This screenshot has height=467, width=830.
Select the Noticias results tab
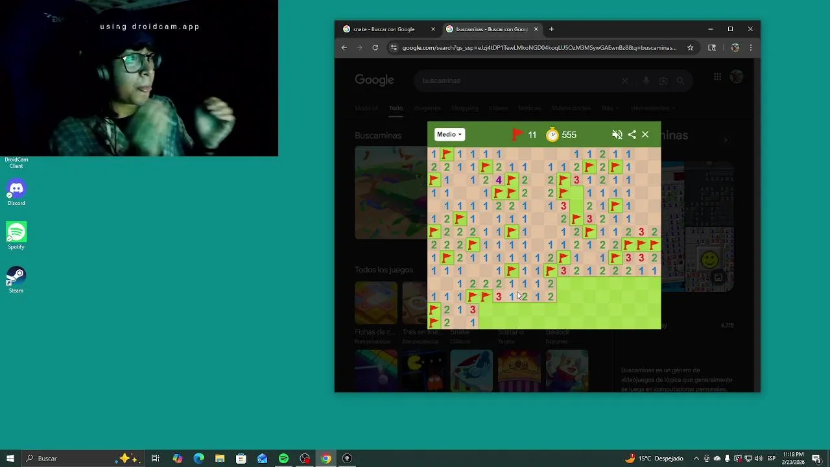click(529, 108)
